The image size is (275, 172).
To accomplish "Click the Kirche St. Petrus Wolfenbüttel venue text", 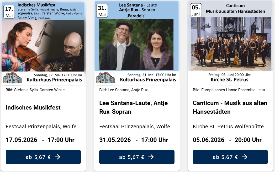I will [x=230, y=127].
